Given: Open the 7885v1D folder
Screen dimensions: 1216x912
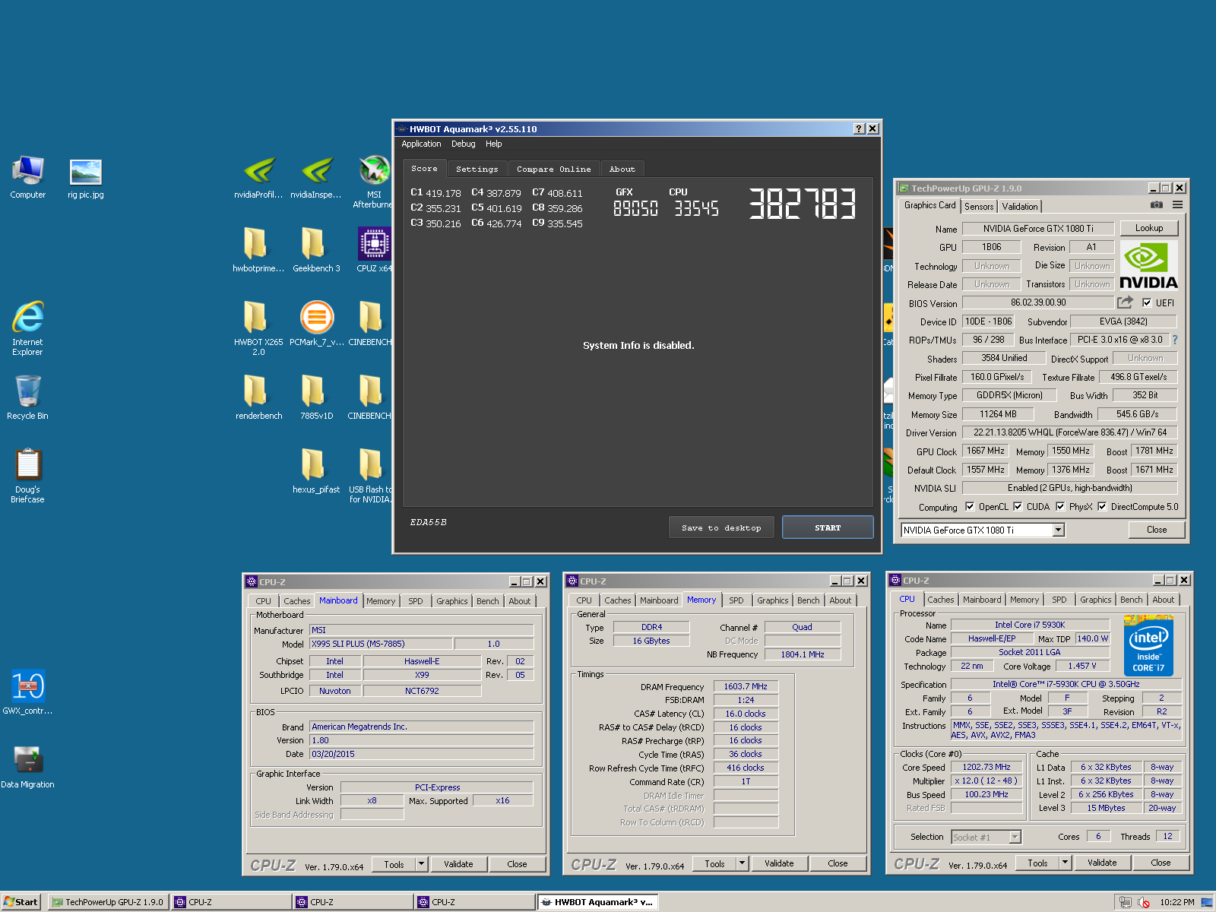Looking at the screenshot, I should click(x=316, y=397).
